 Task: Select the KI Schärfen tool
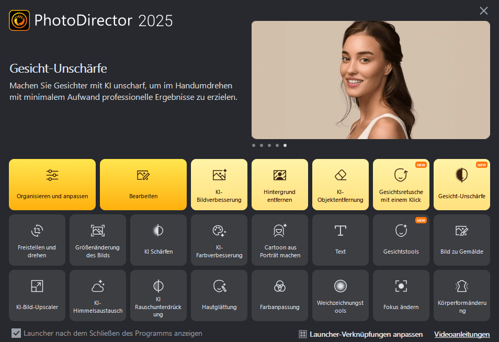tap(158, 240)
